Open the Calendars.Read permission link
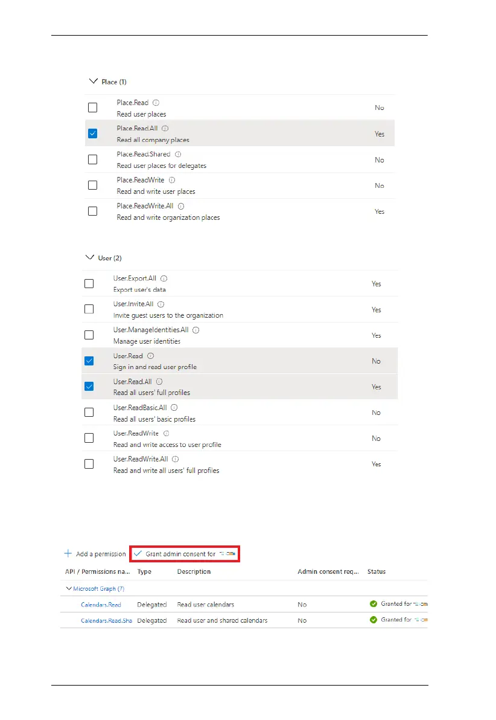The image size is (496, 720). coord(101,604)
